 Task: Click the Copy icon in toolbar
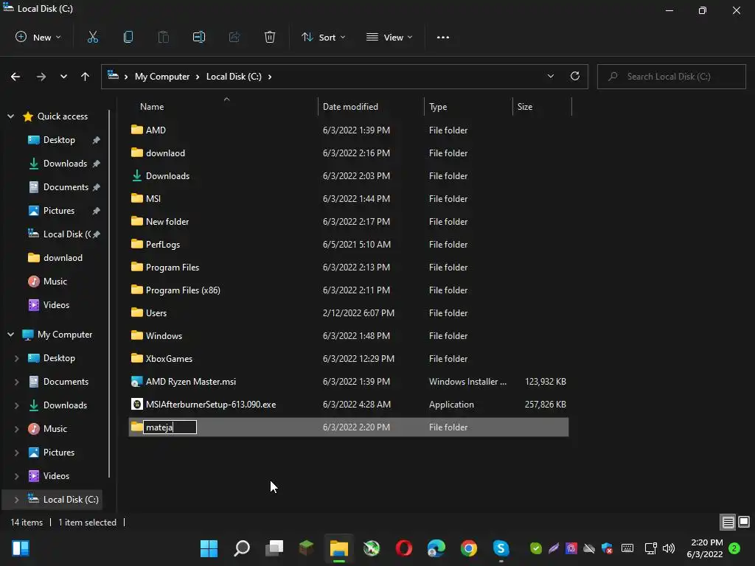pos(128,37)
